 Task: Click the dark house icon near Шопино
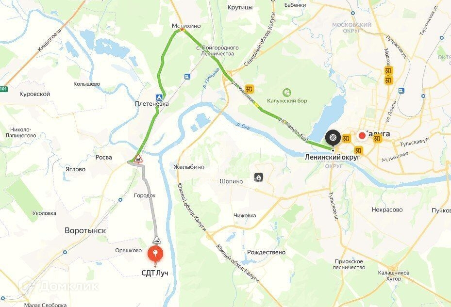coord(259,177)
